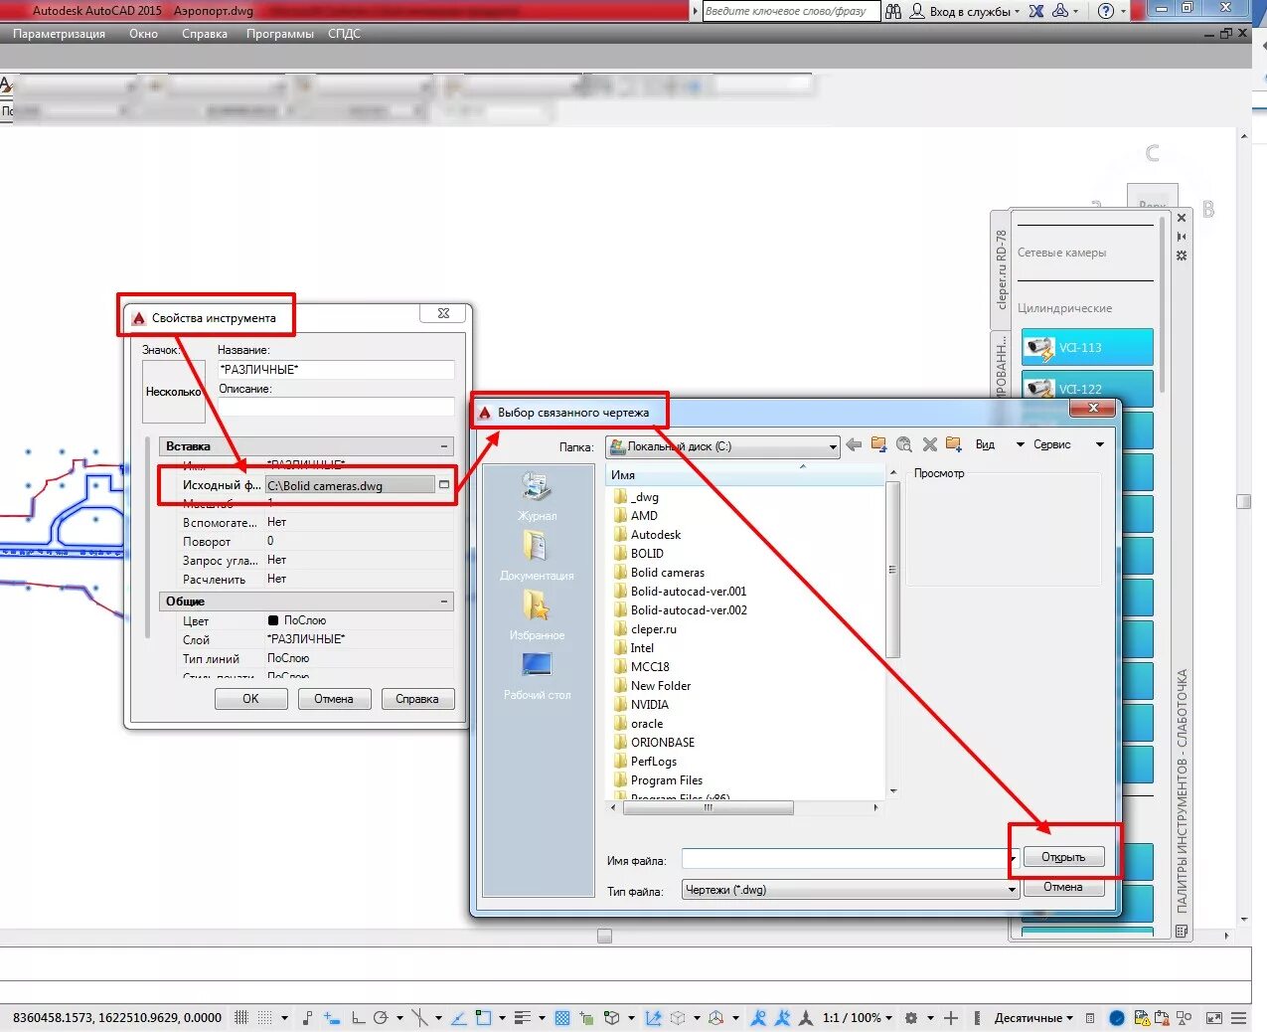Open the Десятичные units dropdown in status bar

click(x=1033, y=1018)
